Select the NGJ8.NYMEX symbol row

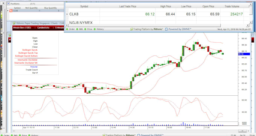[x=81, y=22]
